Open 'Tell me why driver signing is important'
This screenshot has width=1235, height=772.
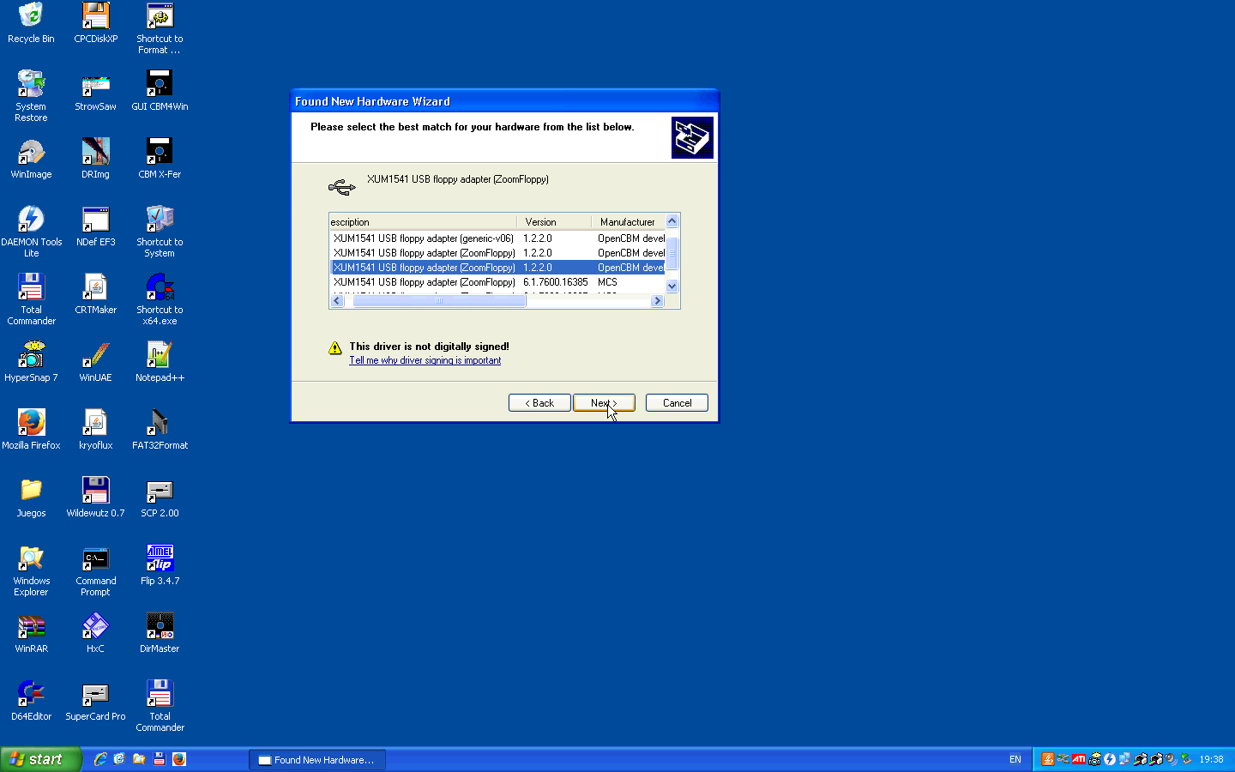[425, 360]
